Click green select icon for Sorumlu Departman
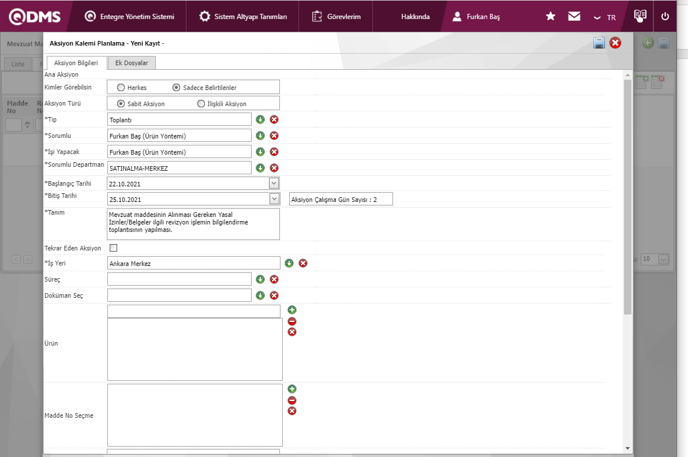Screen dimensions: 688x457 point(260,168)
